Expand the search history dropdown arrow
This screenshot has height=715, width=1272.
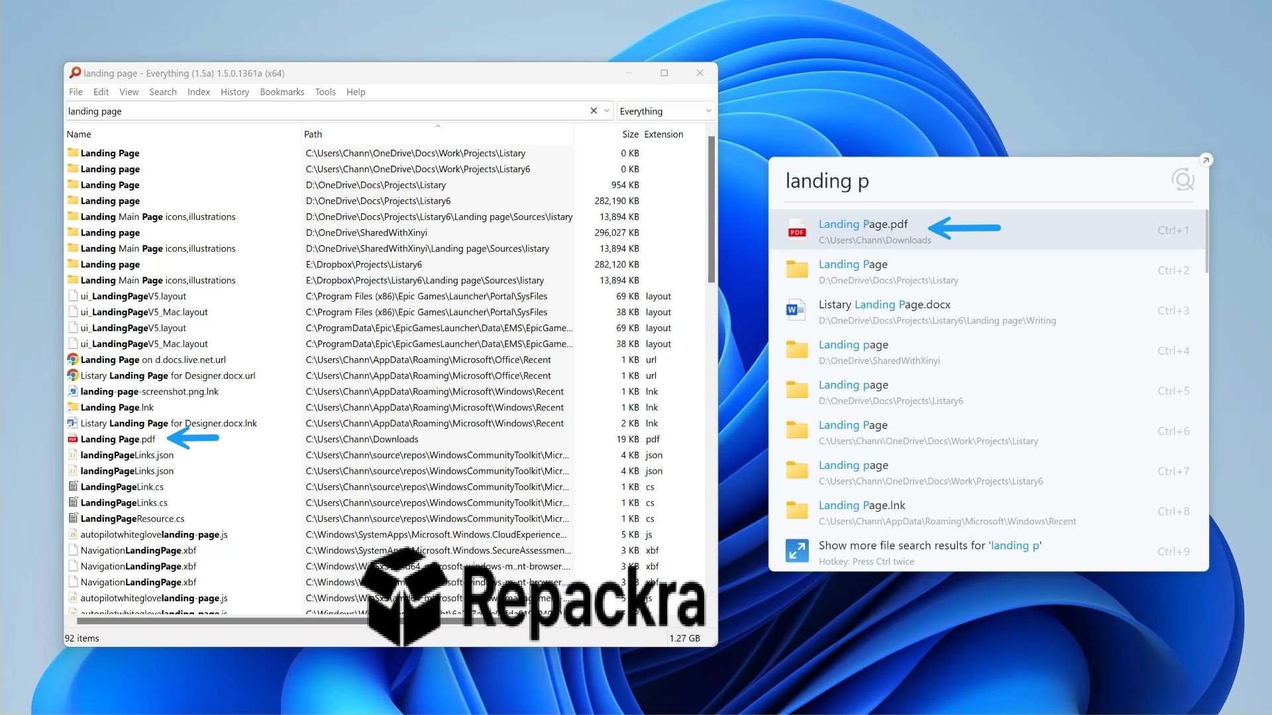pyautogui.click(x=606, y=111)
